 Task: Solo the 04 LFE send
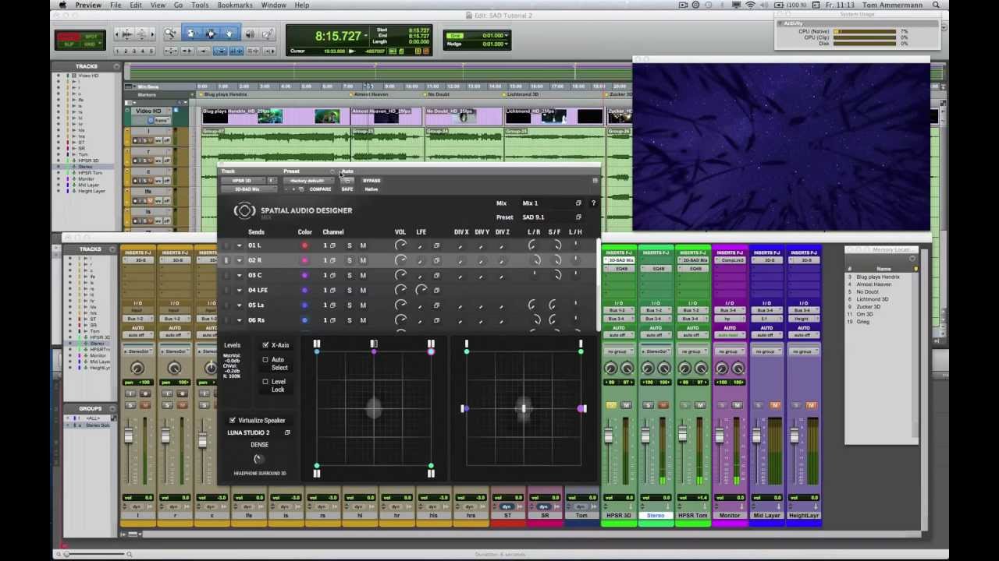350,290
